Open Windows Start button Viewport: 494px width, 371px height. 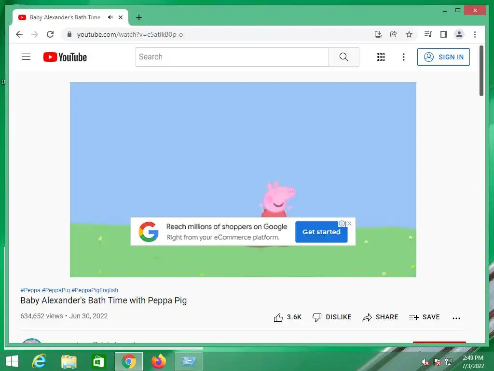point(12,361)
